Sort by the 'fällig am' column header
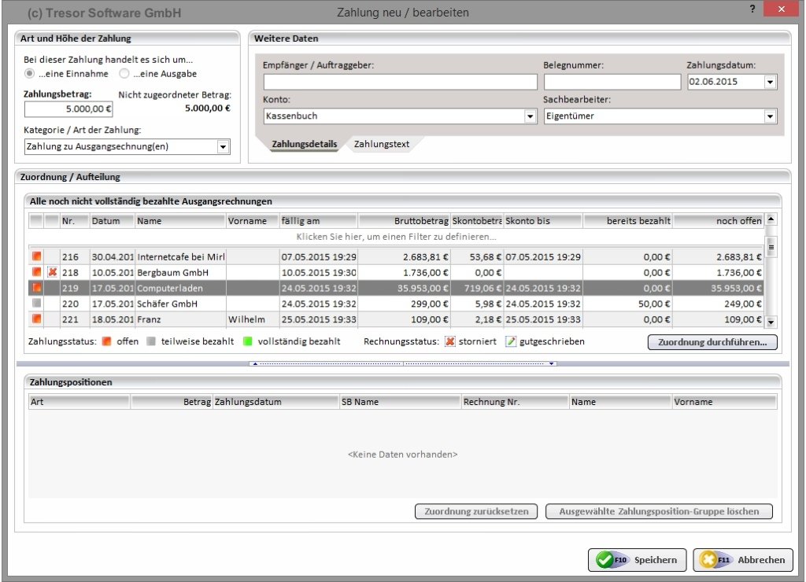 pos(318,221)
